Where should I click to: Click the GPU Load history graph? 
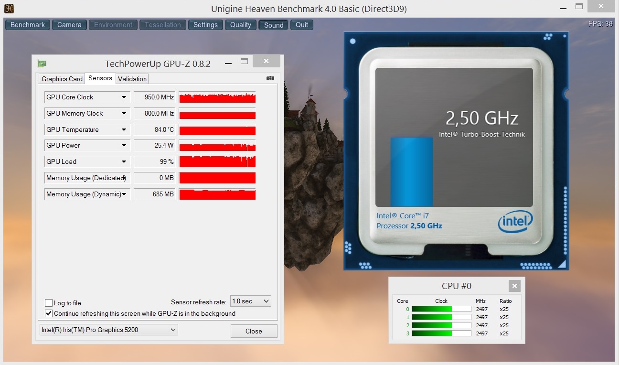click(217, 161)
